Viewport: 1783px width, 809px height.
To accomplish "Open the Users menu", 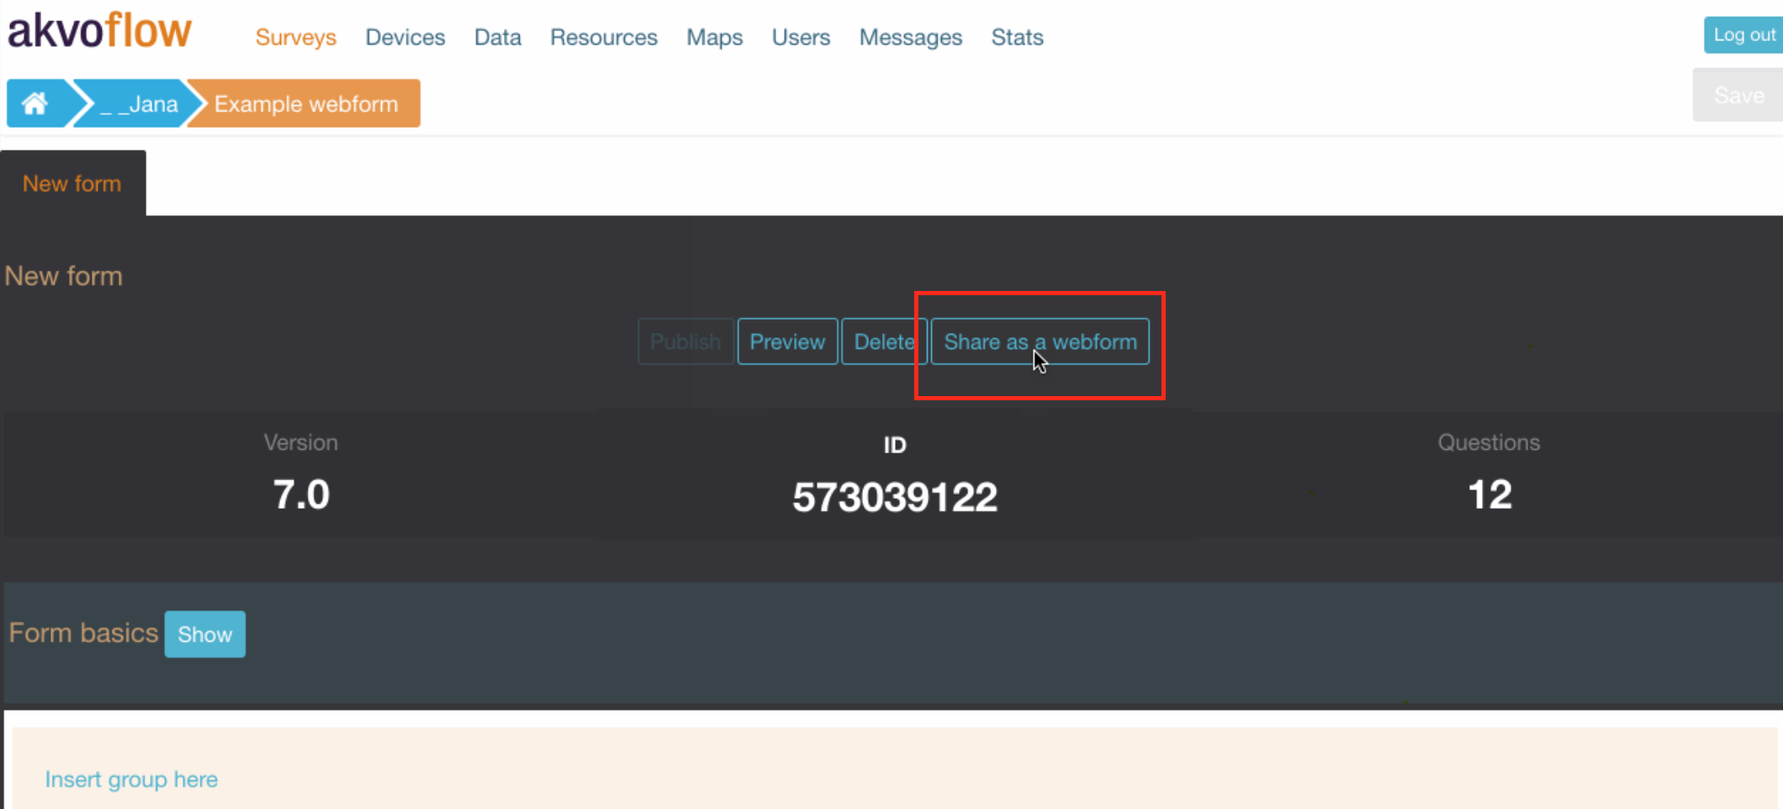I will (x=802, y=37).
